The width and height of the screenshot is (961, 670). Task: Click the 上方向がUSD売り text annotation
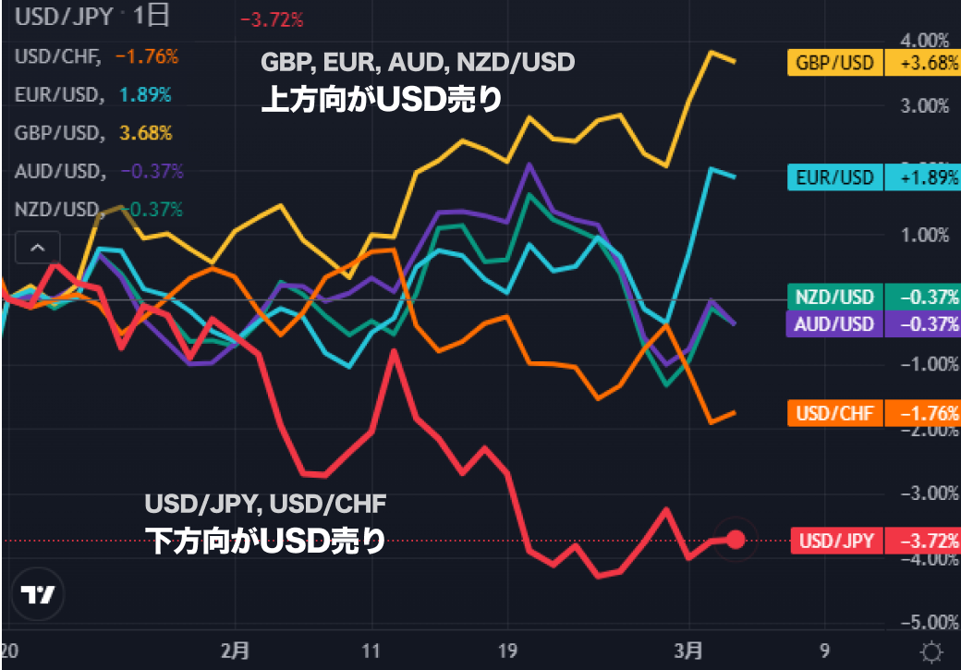tap(382, 99)
